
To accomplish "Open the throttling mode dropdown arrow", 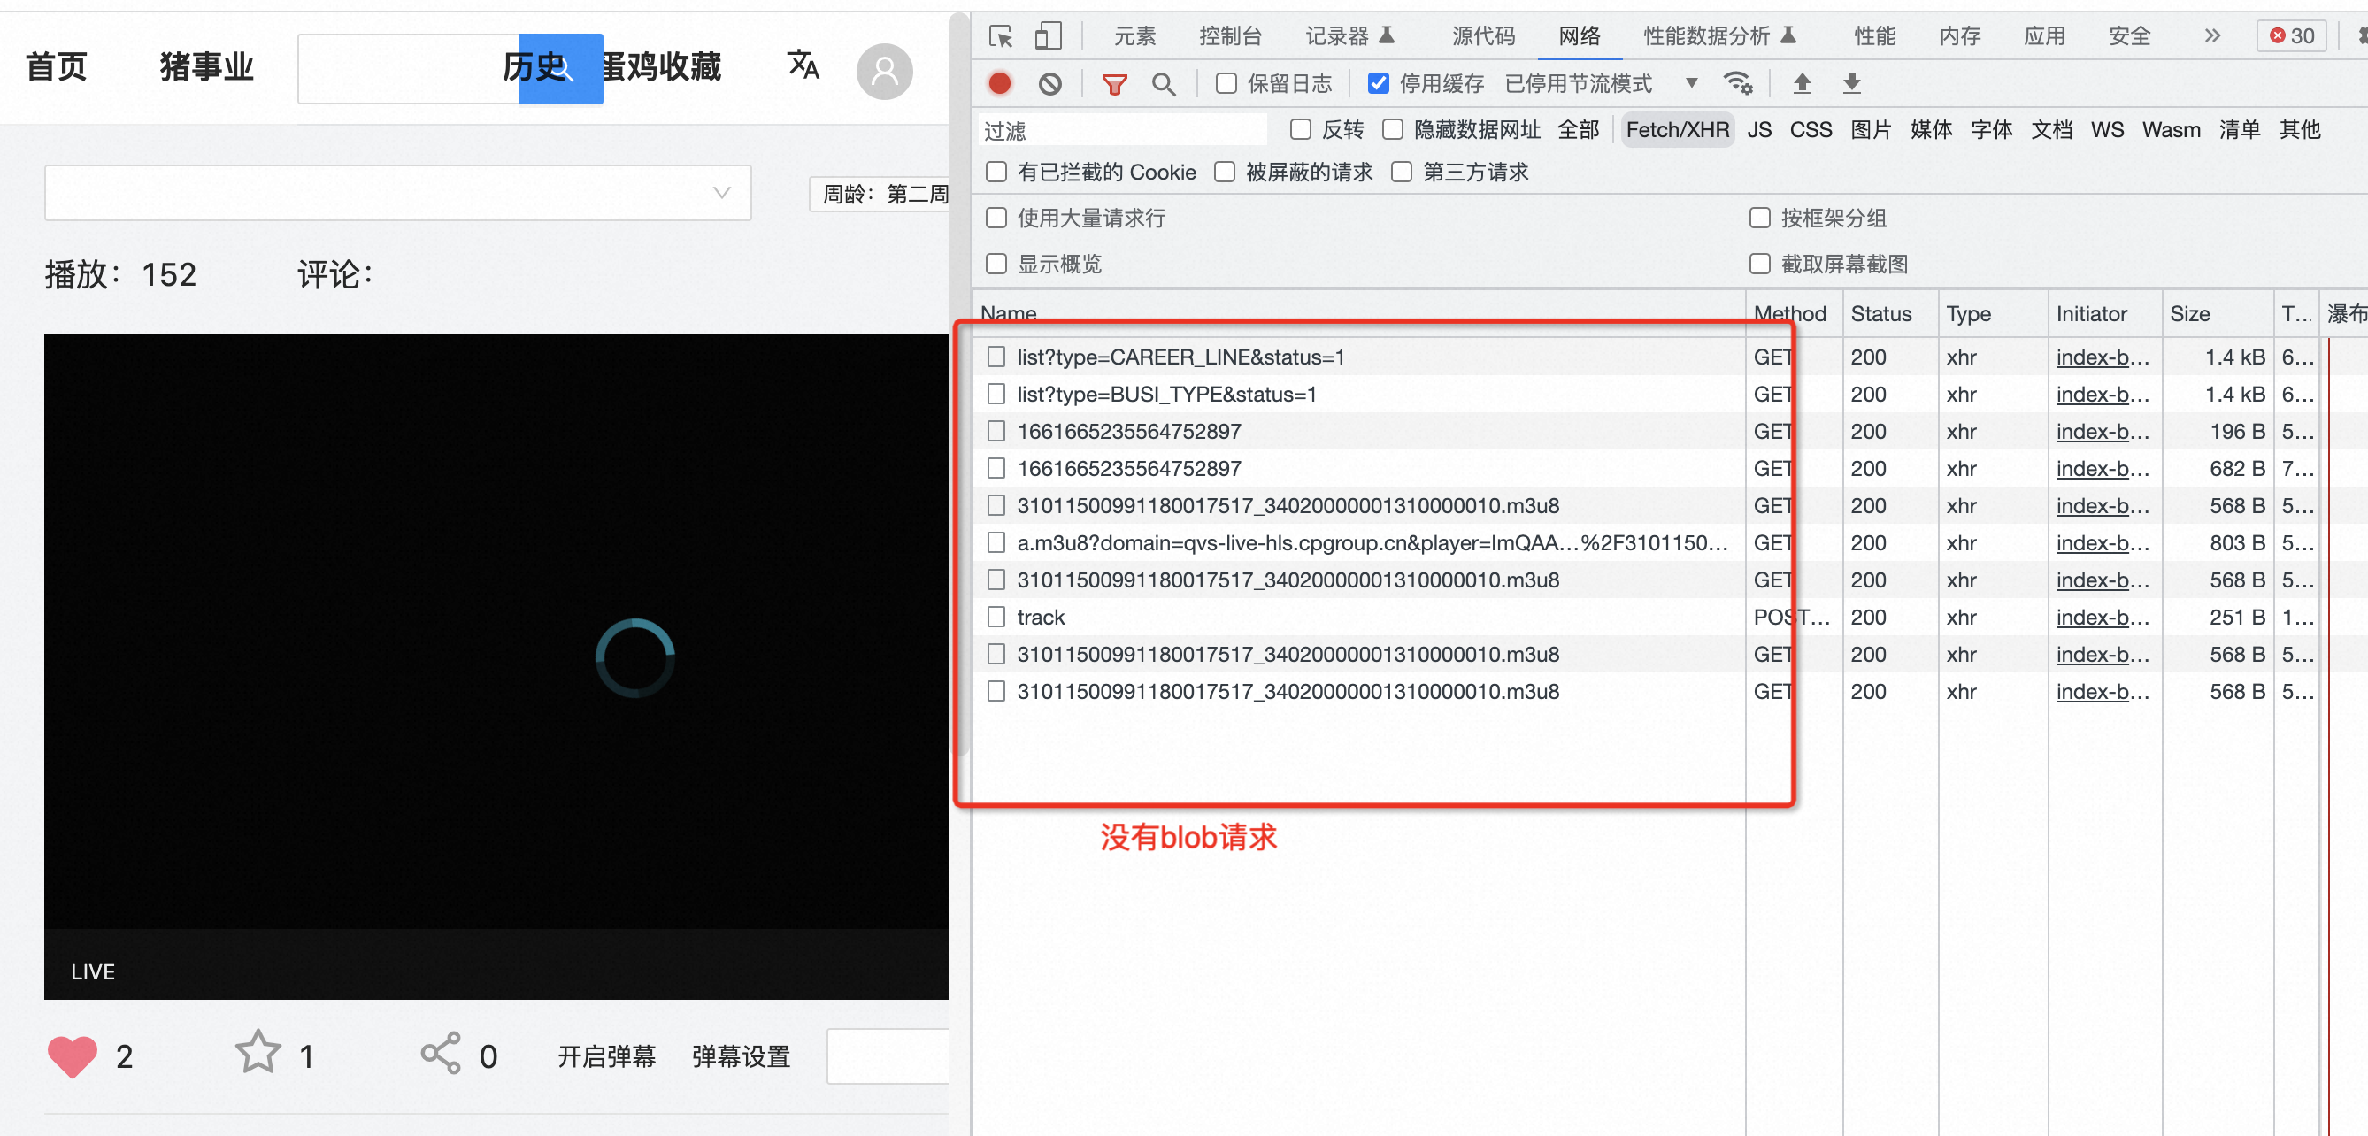I will coord(1691,84).
